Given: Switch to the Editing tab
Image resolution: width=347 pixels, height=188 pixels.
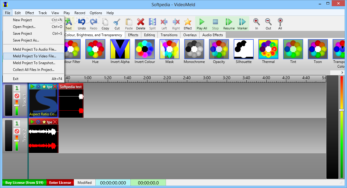Looking at the screenshot, I should coord(150,35).
